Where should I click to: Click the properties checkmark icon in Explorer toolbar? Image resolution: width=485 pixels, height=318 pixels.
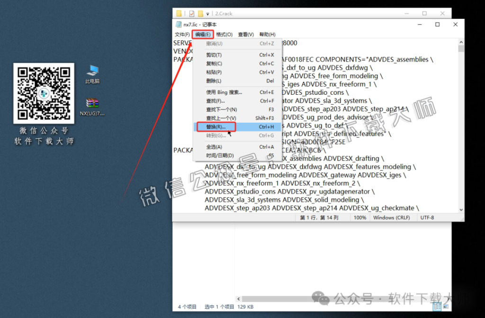coord(191,14)
